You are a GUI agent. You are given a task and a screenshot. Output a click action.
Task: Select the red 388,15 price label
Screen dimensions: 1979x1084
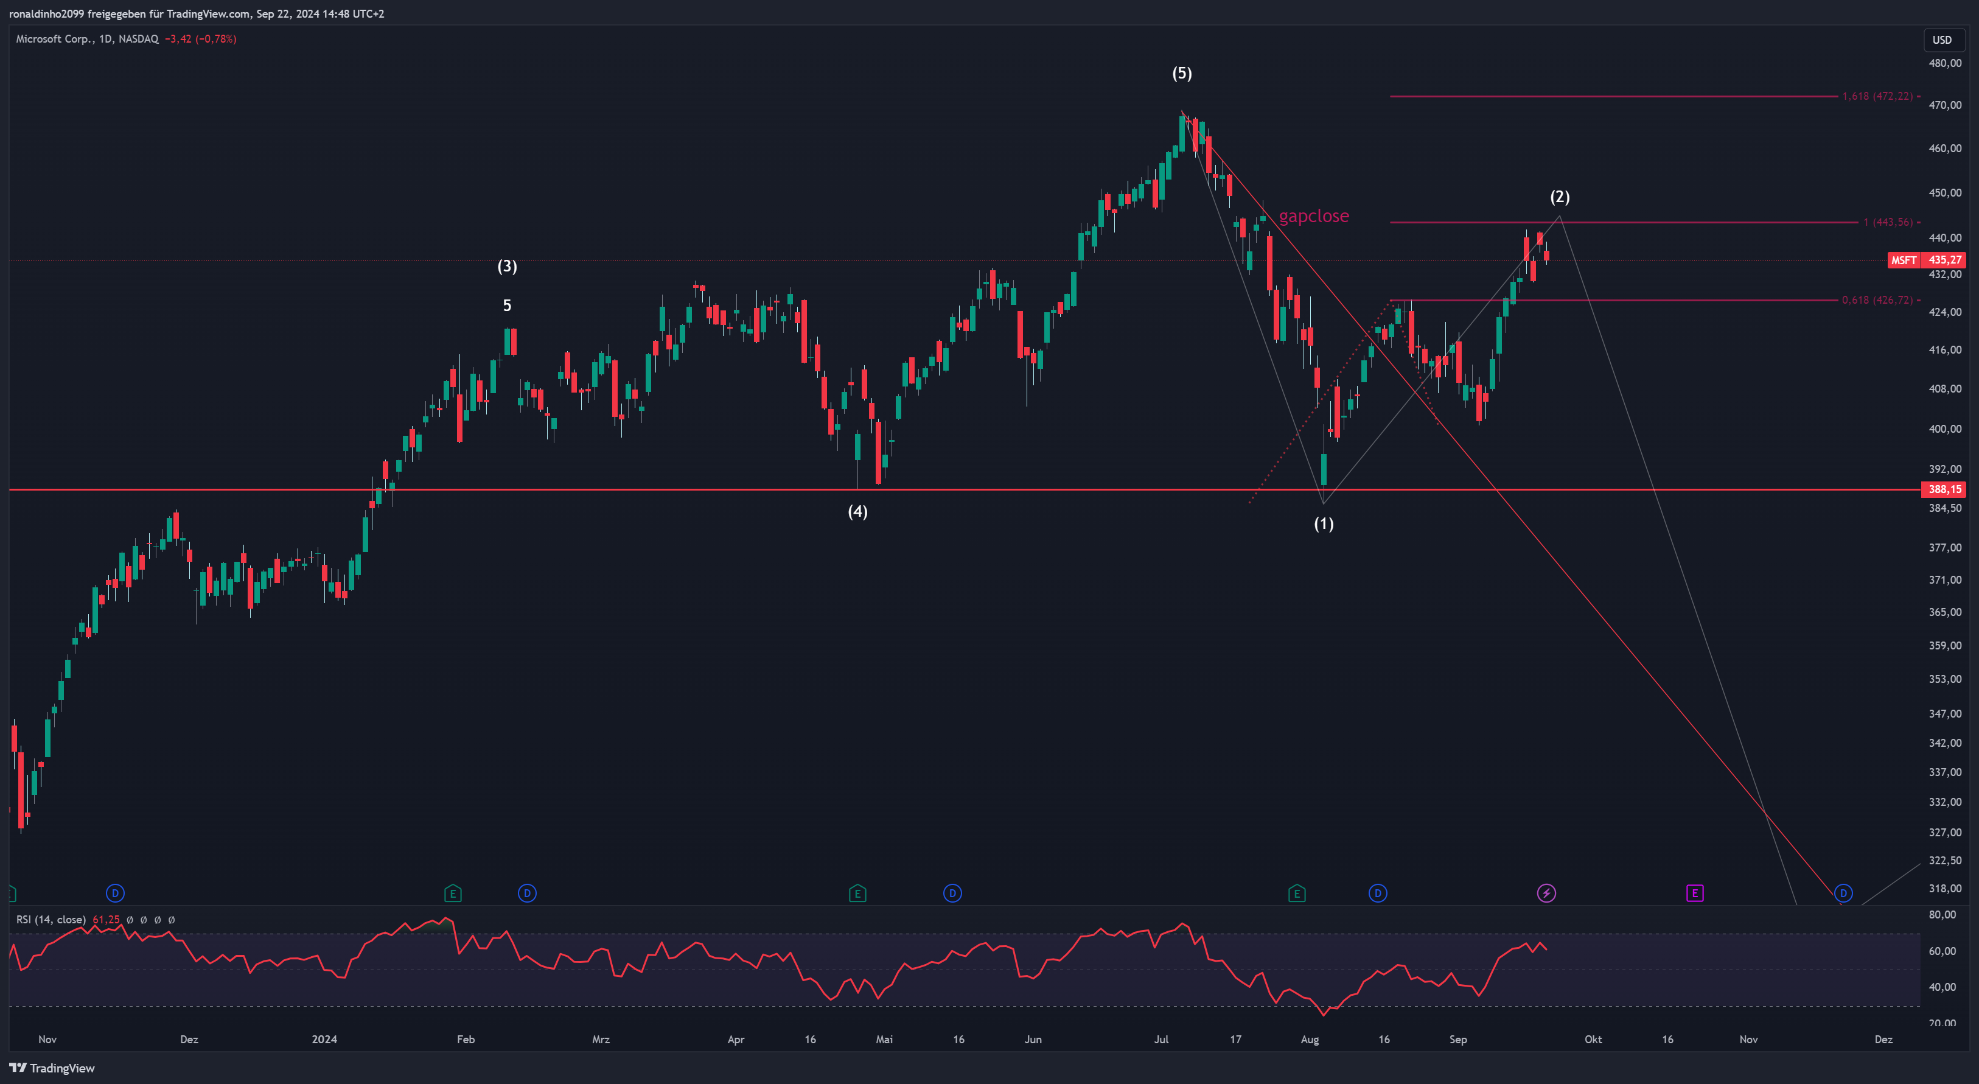coord(1944,489)
